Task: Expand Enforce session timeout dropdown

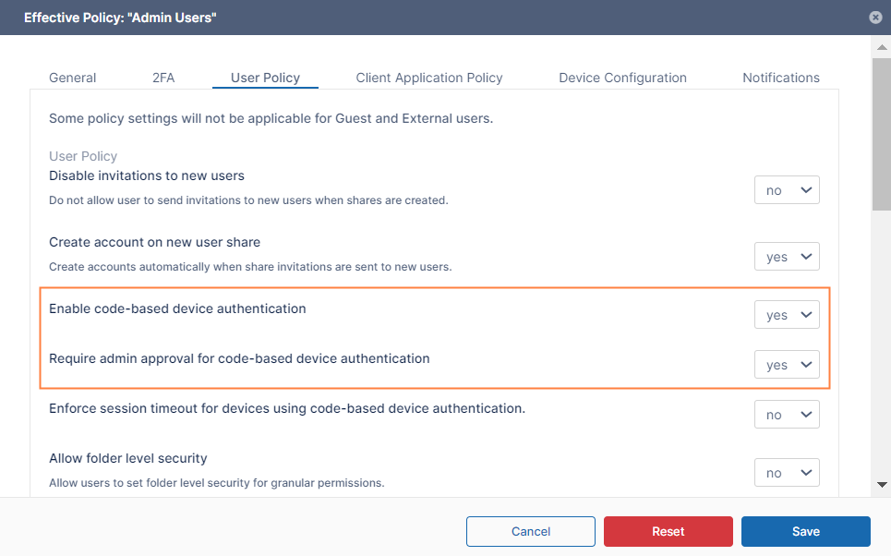Action: click(787, 415)
